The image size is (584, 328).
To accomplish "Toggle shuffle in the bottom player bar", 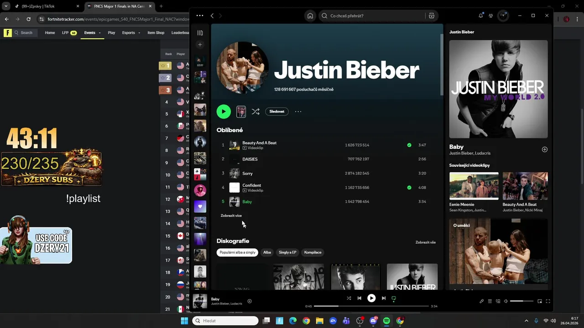I will pyautogui.click(x=349, y=298).
